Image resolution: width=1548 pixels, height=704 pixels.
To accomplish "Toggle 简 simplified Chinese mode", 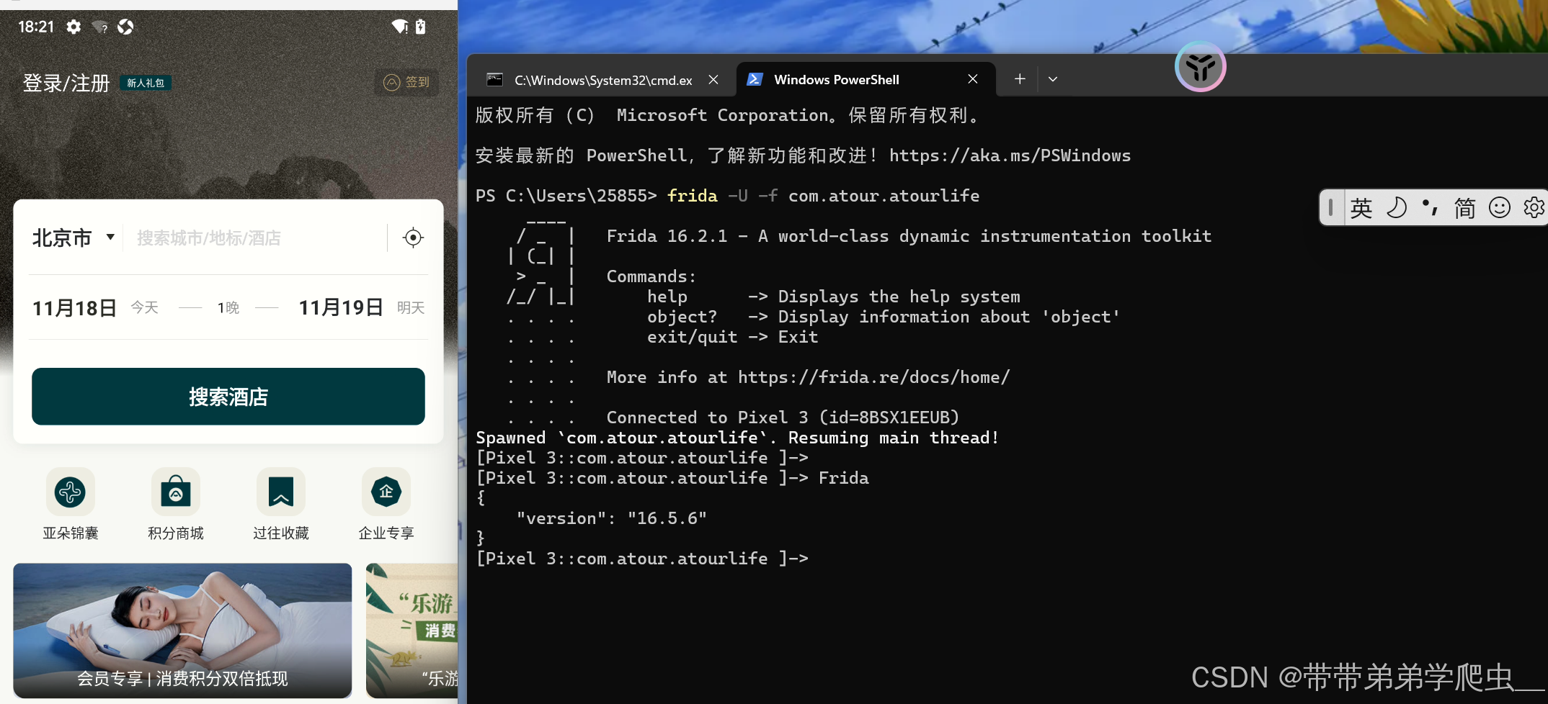I will 1464,208.
